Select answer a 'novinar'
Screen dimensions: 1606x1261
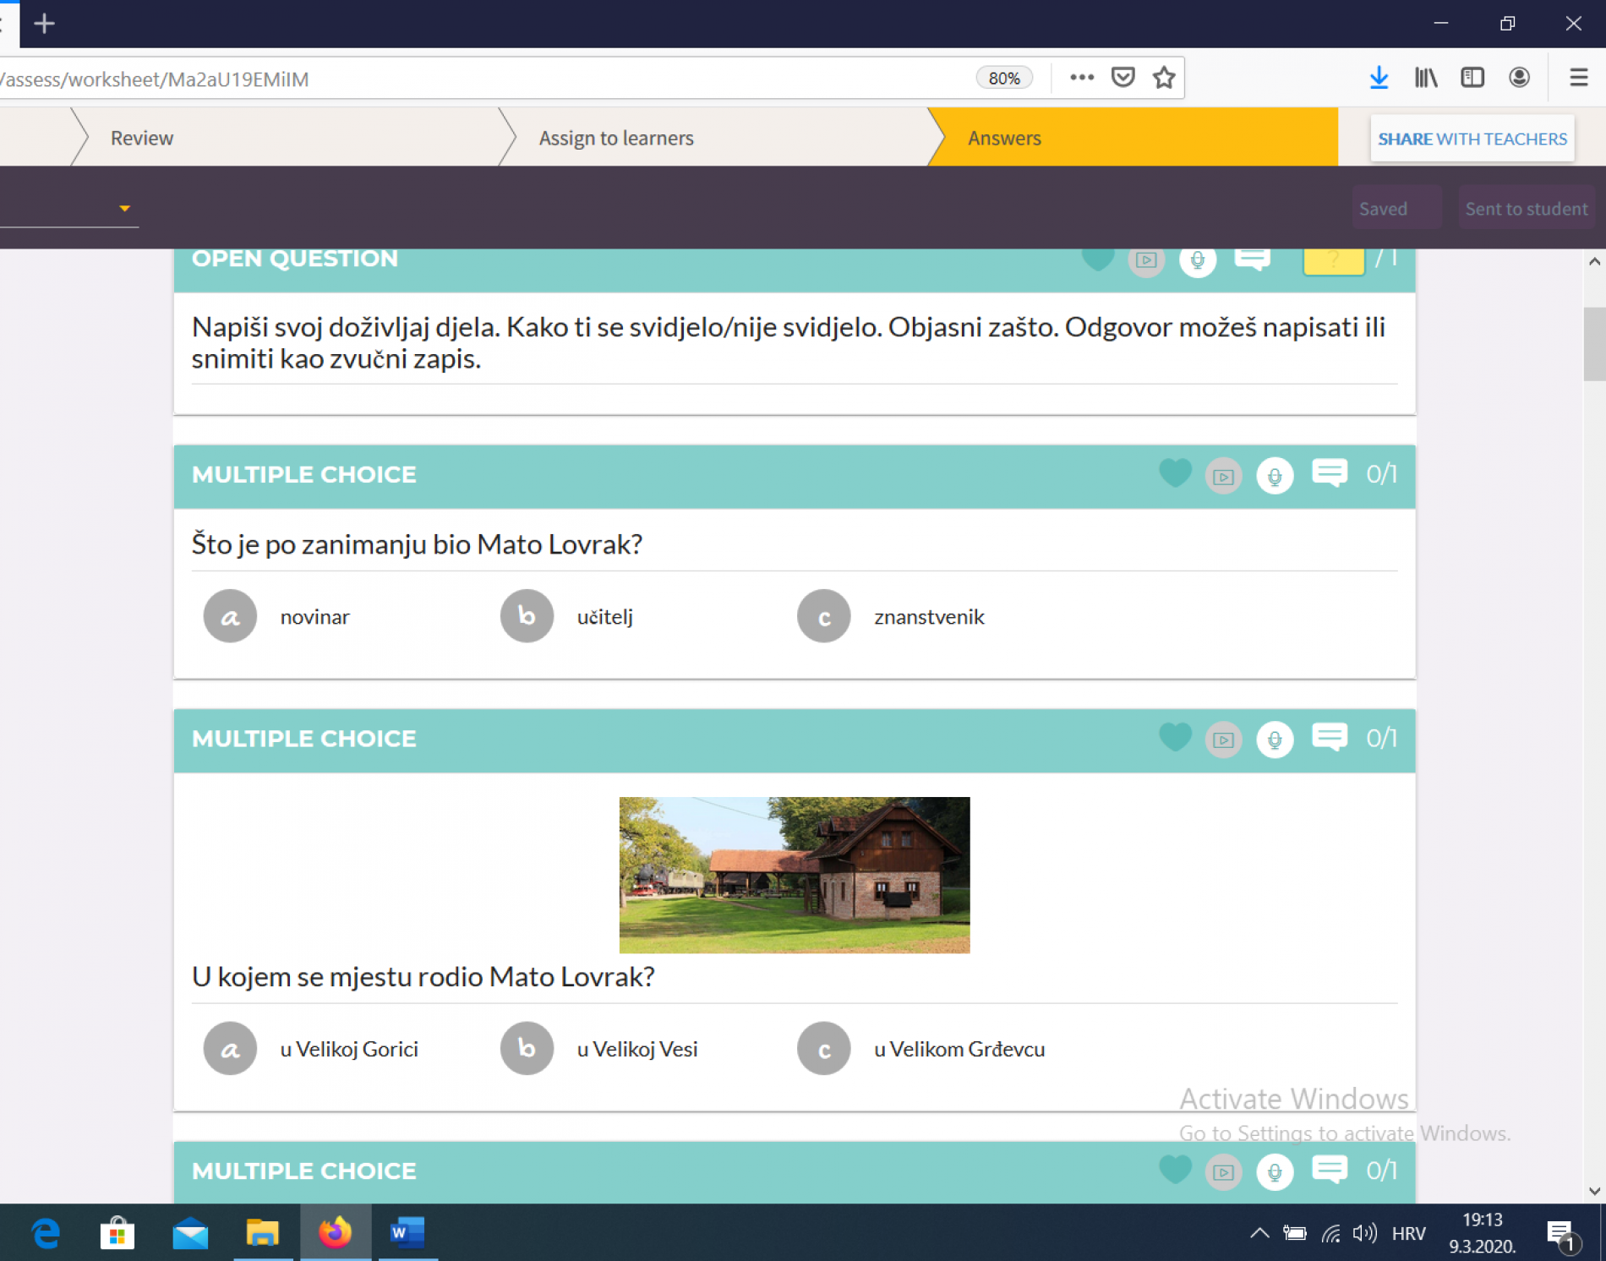(230, 617)
